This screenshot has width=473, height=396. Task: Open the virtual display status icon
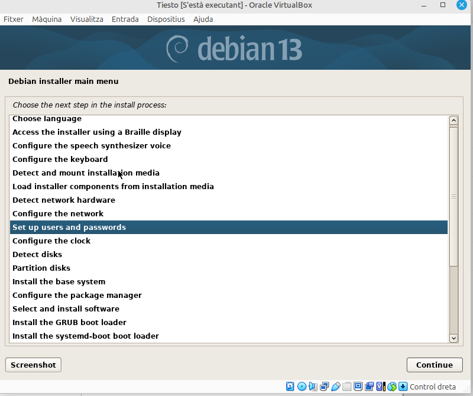coord(358,387)
